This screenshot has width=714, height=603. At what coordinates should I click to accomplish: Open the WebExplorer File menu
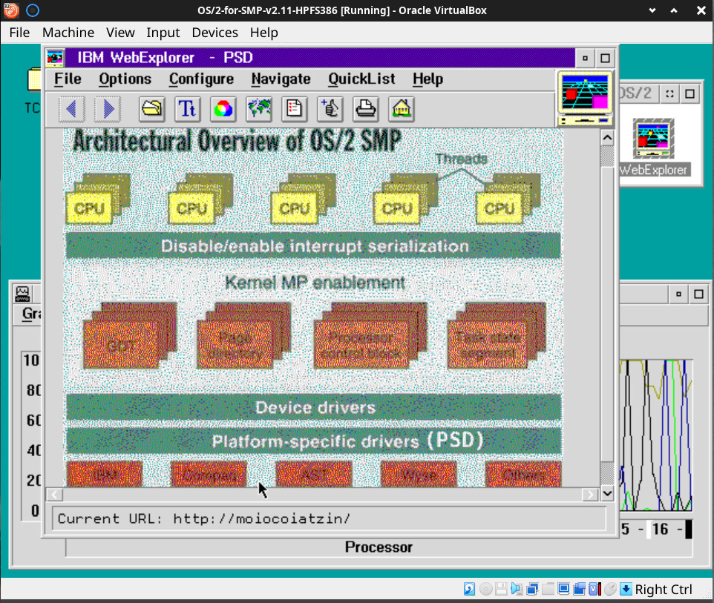coord(68,79)
